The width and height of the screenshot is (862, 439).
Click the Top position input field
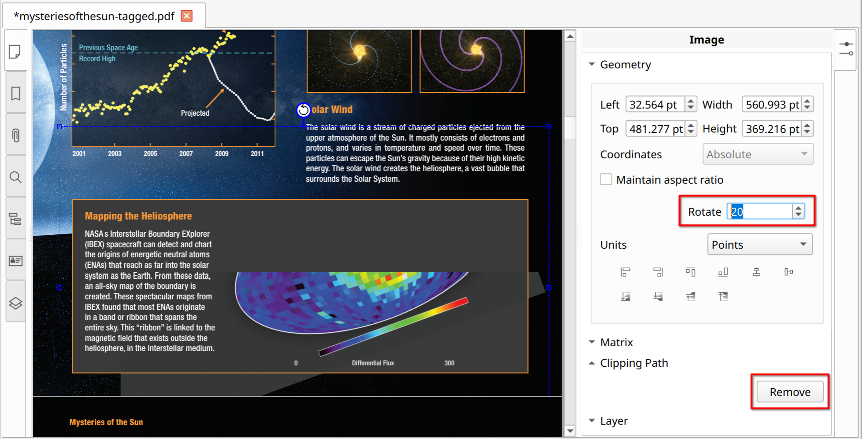pyautogui.click(x=655, y=129)
